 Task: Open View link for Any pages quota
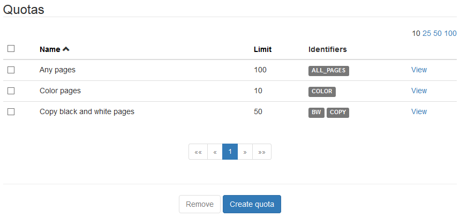click(x=419, y=70)
